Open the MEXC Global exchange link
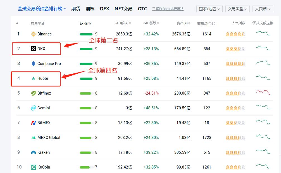 click(x=49, y=138)
